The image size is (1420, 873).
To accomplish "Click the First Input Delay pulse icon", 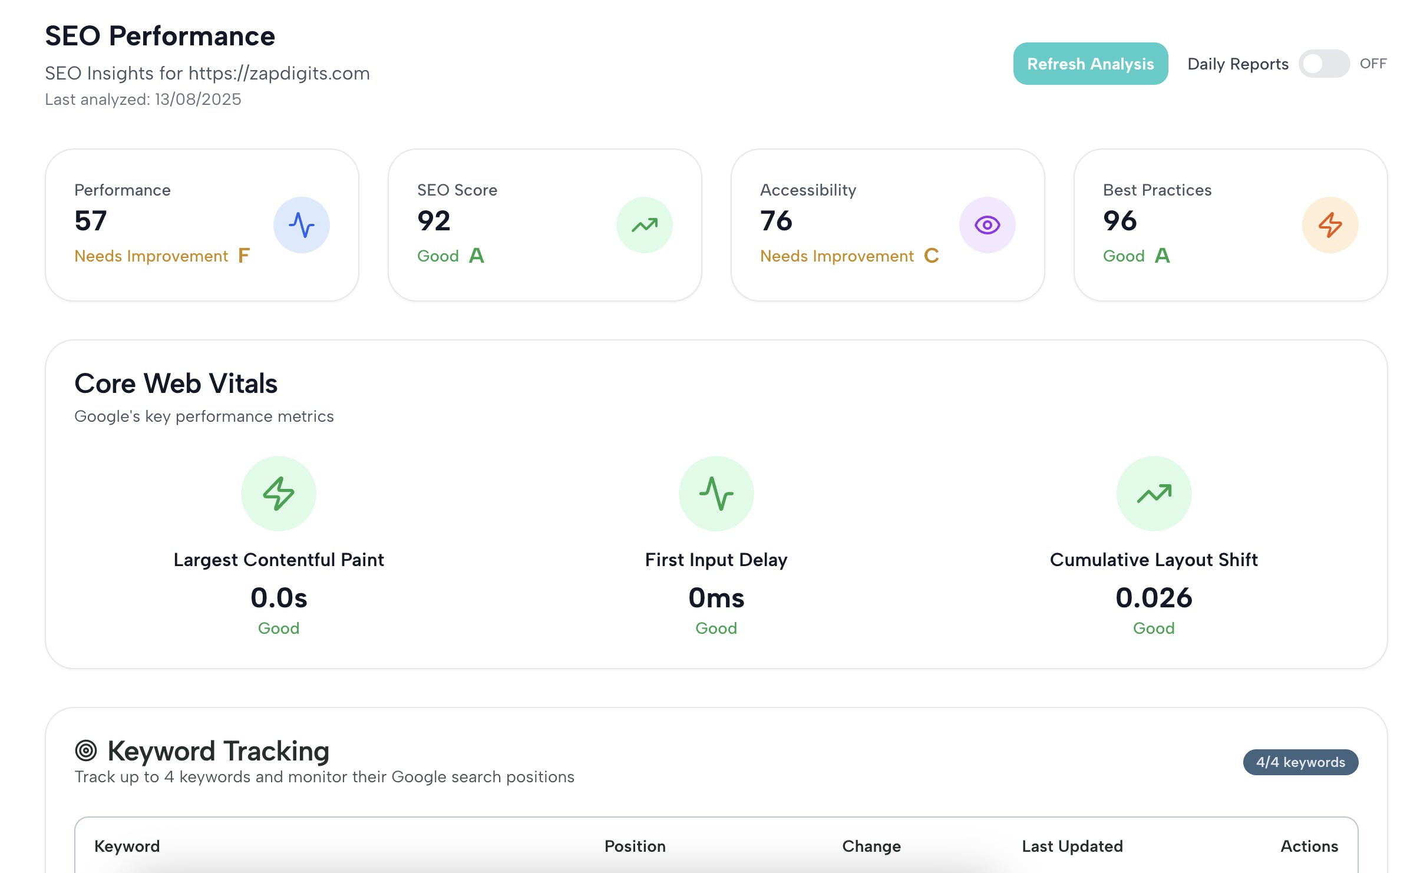I will (x=716, y=494).
